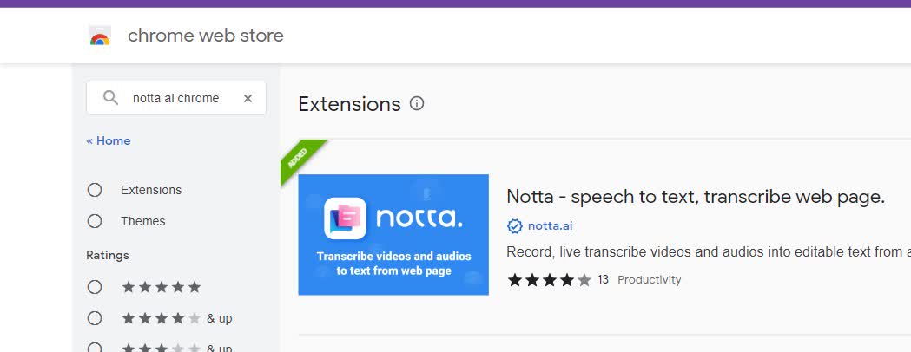Select the Extensions radio button
Viewport: 911px width, 352px height.
(x=95, y=190)
